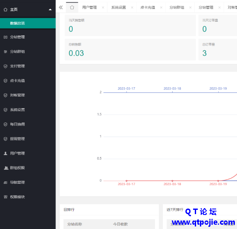Click the 分站管理 sidebar icon
Screen dimensions: 237x229
click(x=6, y=37)
